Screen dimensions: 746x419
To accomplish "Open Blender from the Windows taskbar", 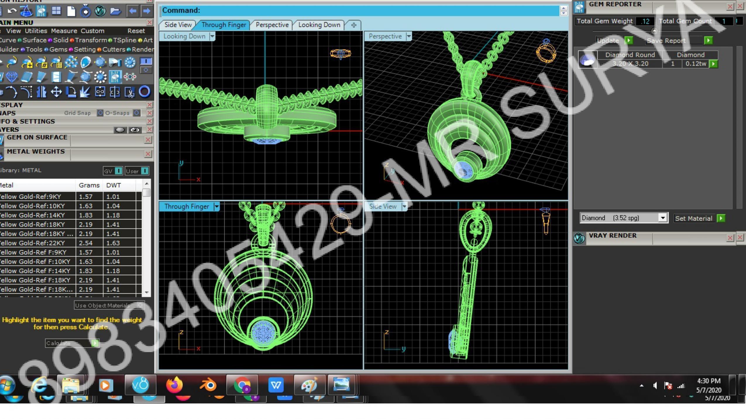I will point(208,385).
